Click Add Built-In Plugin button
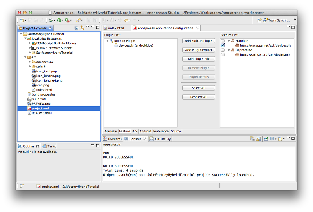313x212 pixels. (x=199, y=41)
